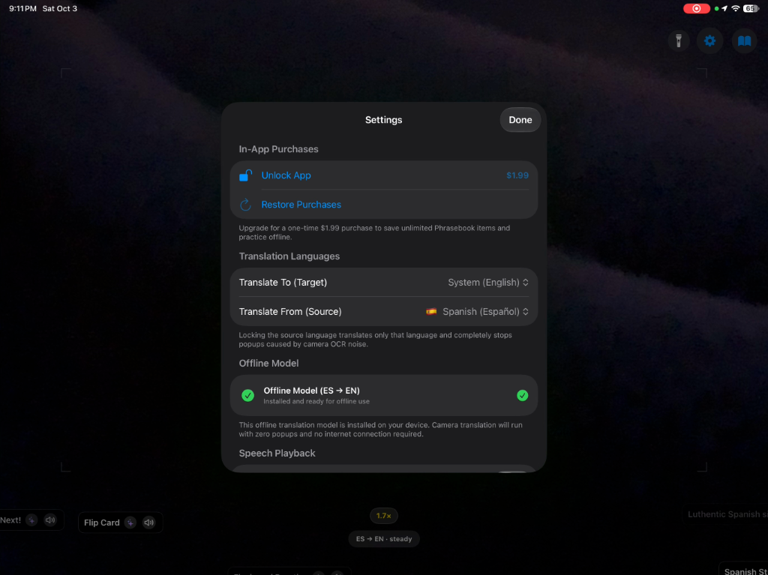The height and width of the screenshot is (575, 768).
Task: Tap "This offline translation model is installed" note
Action: 380,430
